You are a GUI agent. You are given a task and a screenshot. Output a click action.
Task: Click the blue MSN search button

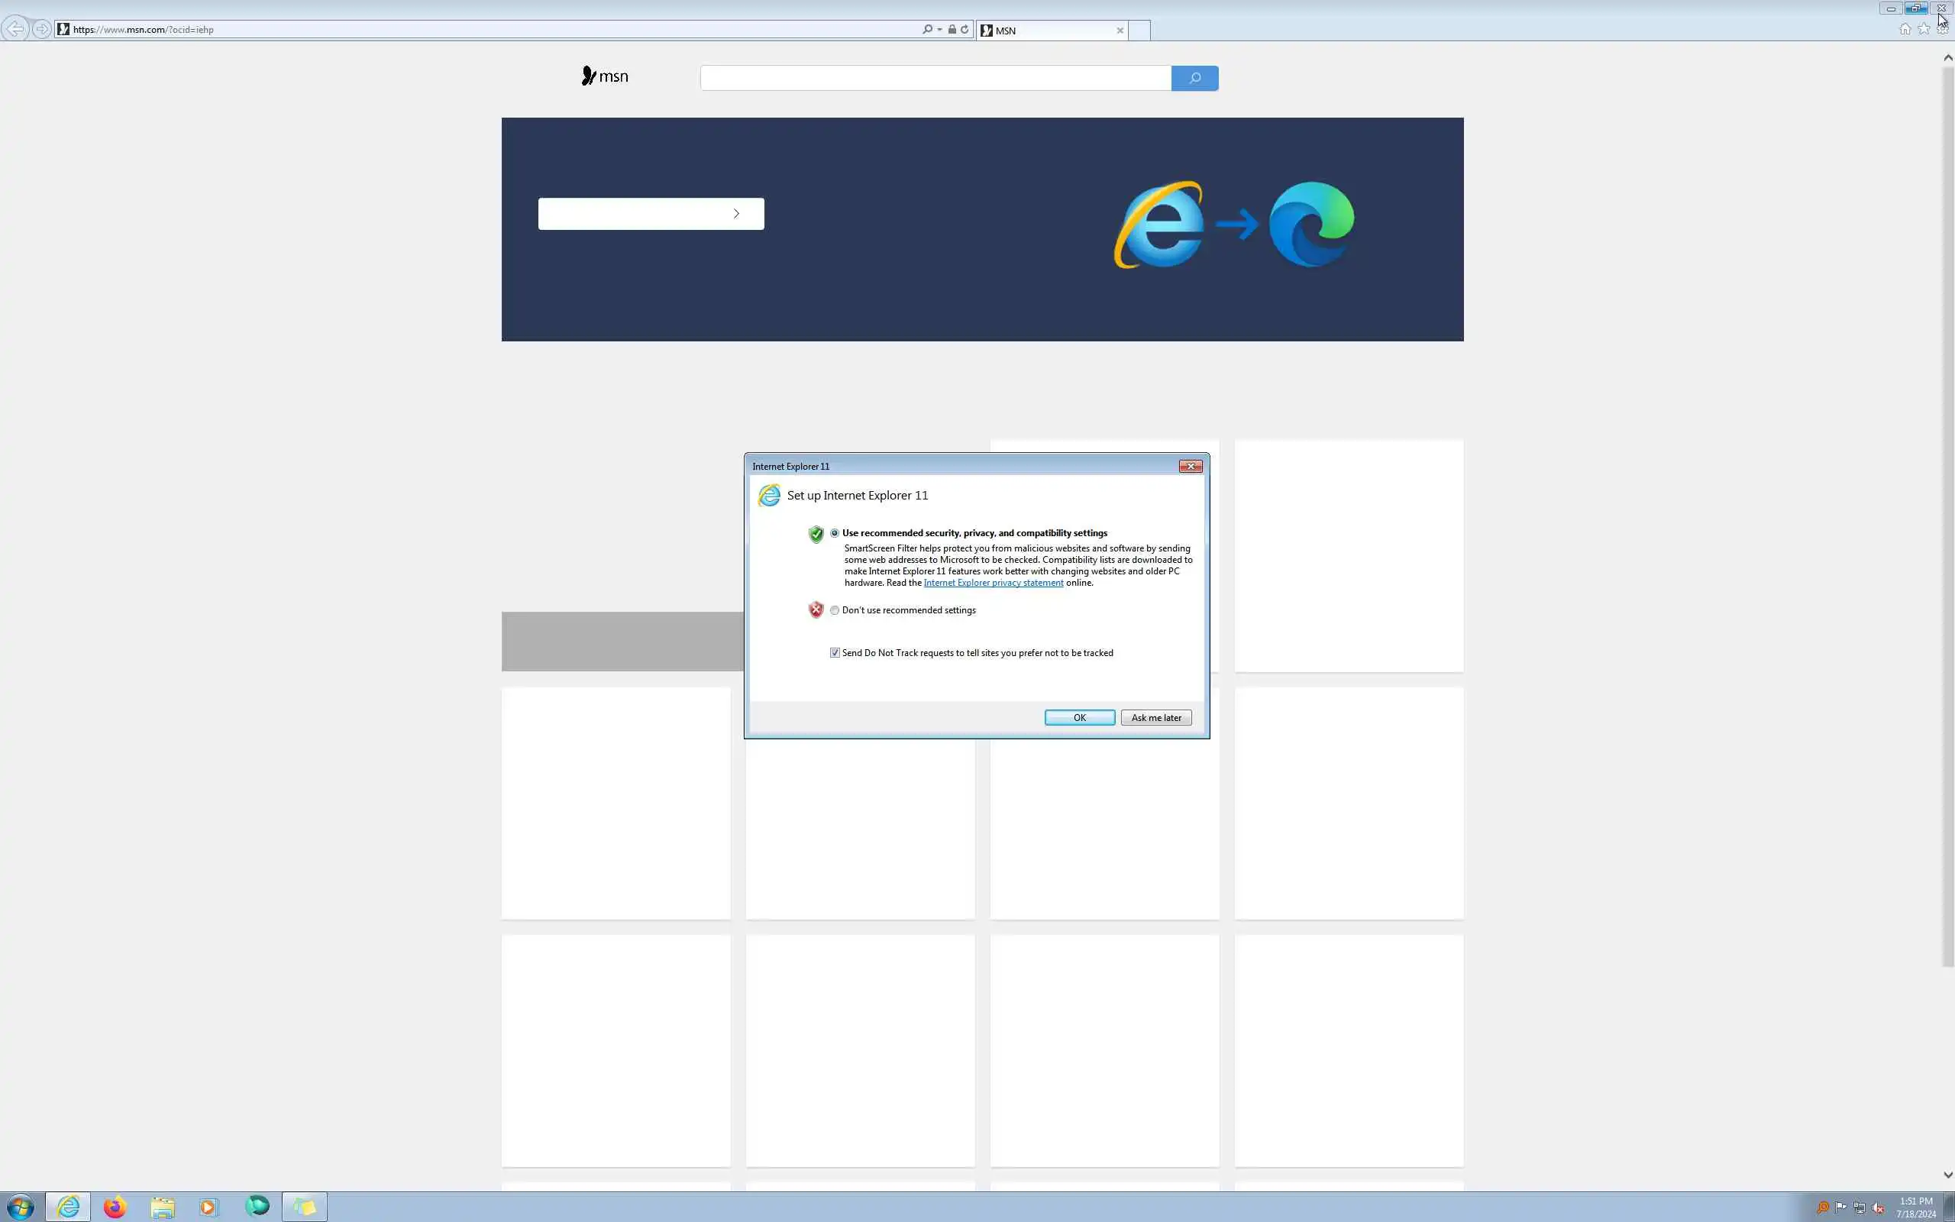pos(1194,79)
